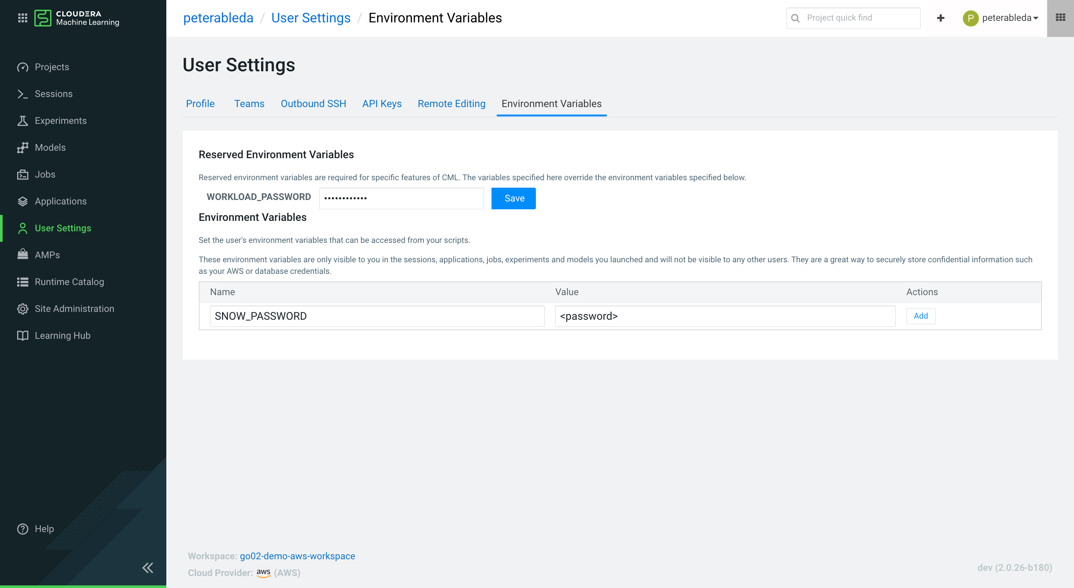The width and height of the screenshot is (1074, 588).
Task: Switch to the Remote Editing tab
Action: click(x=452, y=103)
